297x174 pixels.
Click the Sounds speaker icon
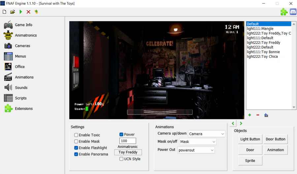(x=8, y=87)
